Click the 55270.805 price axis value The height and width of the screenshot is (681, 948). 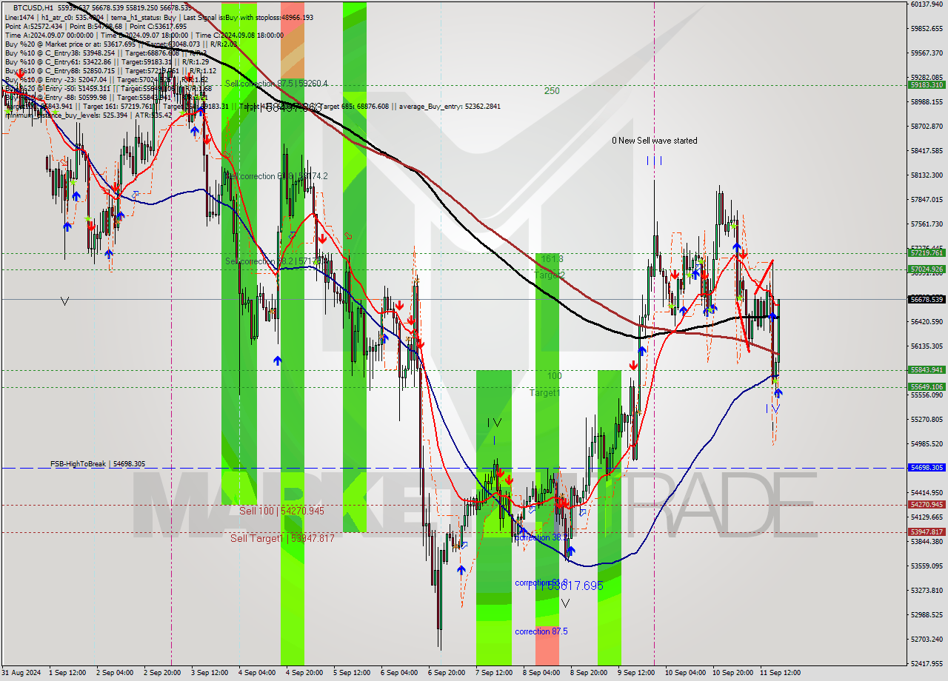[x=927, y=419]
